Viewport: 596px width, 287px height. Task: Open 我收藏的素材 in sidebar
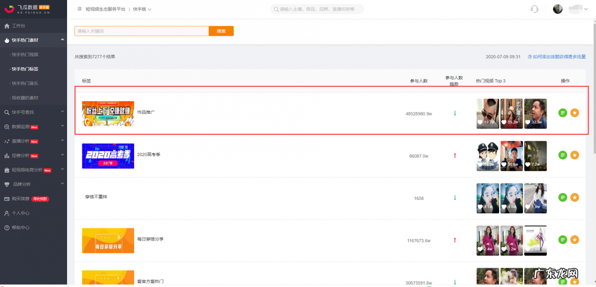tap(25, 98)
